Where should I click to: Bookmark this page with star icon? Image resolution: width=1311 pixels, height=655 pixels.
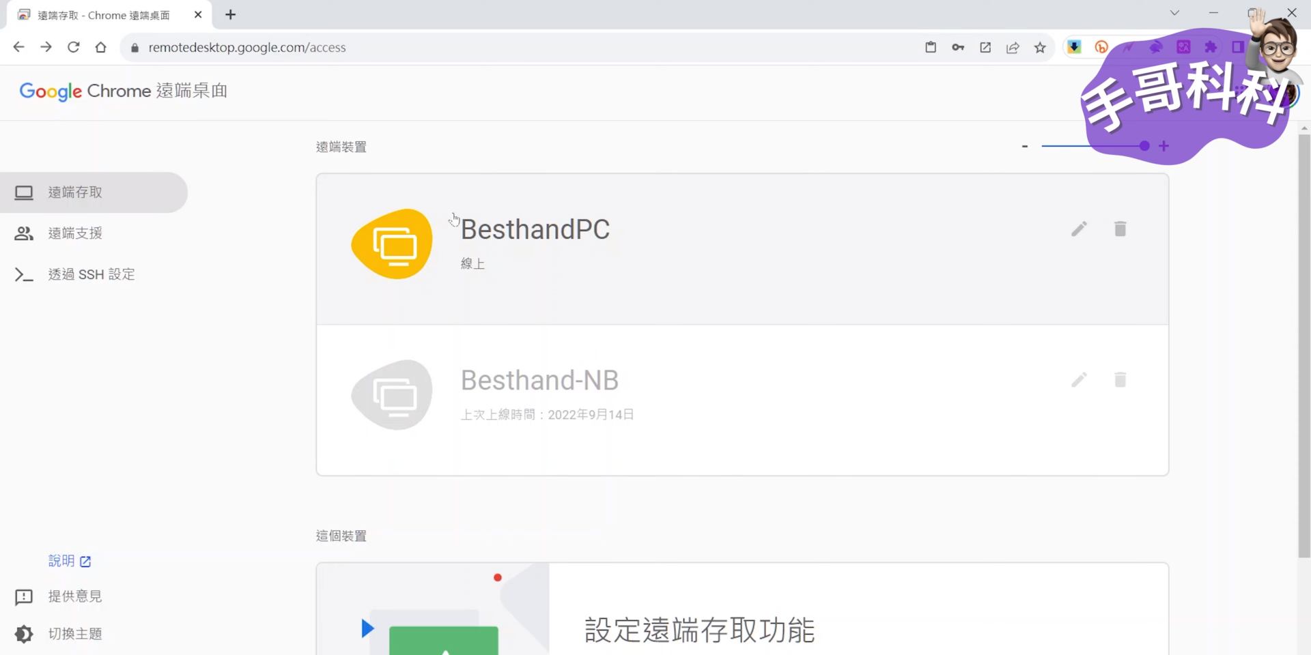(x=1040, y=48)
